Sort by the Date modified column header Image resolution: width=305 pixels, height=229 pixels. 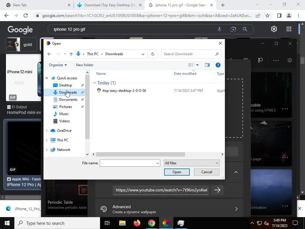pos(185,74)
